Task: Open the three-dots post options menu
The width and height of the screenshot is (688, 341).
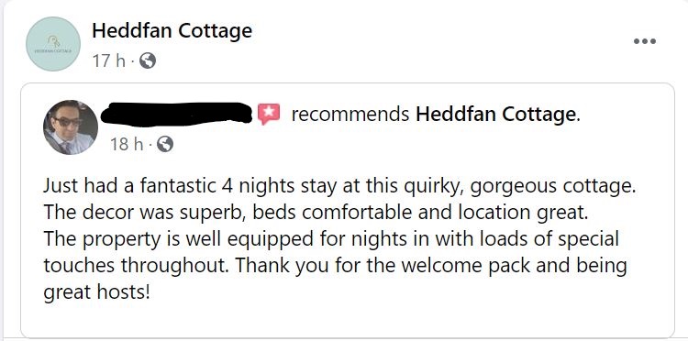Action: [x=645, y=41]
